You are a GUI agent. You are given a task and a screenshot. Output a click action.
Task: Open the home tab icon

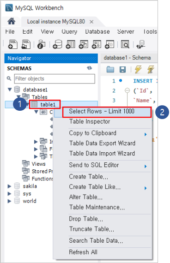point(12,22)
